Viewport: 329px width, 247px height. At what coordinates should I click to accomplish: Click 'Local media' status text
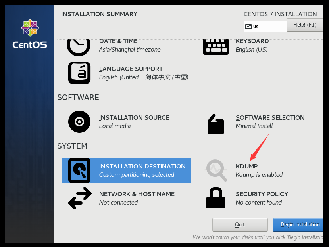(x=115, y=126)
